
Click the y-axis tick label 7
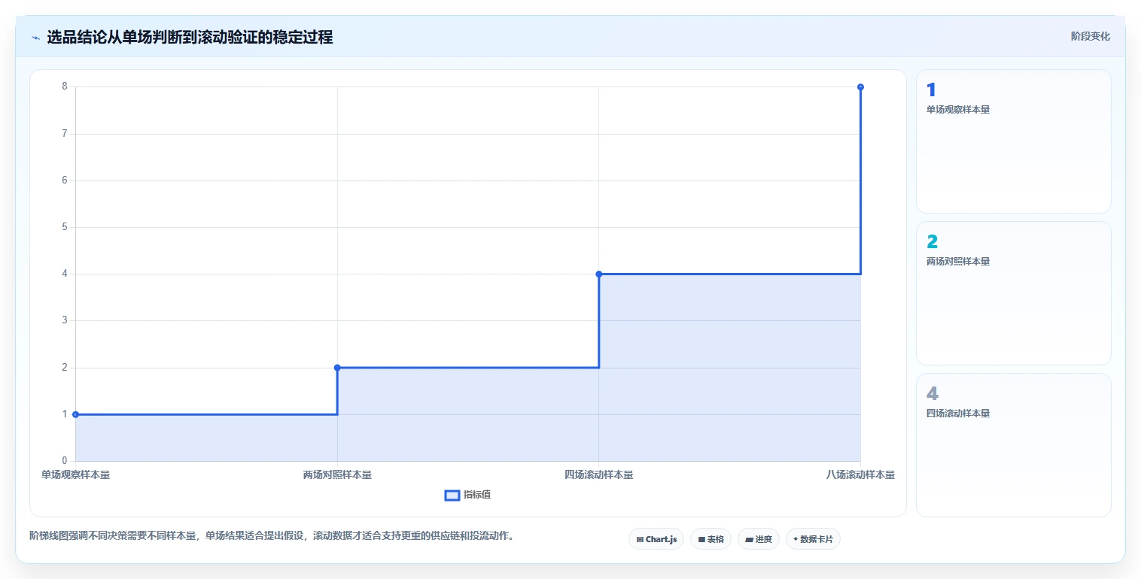tap(65, 133)
